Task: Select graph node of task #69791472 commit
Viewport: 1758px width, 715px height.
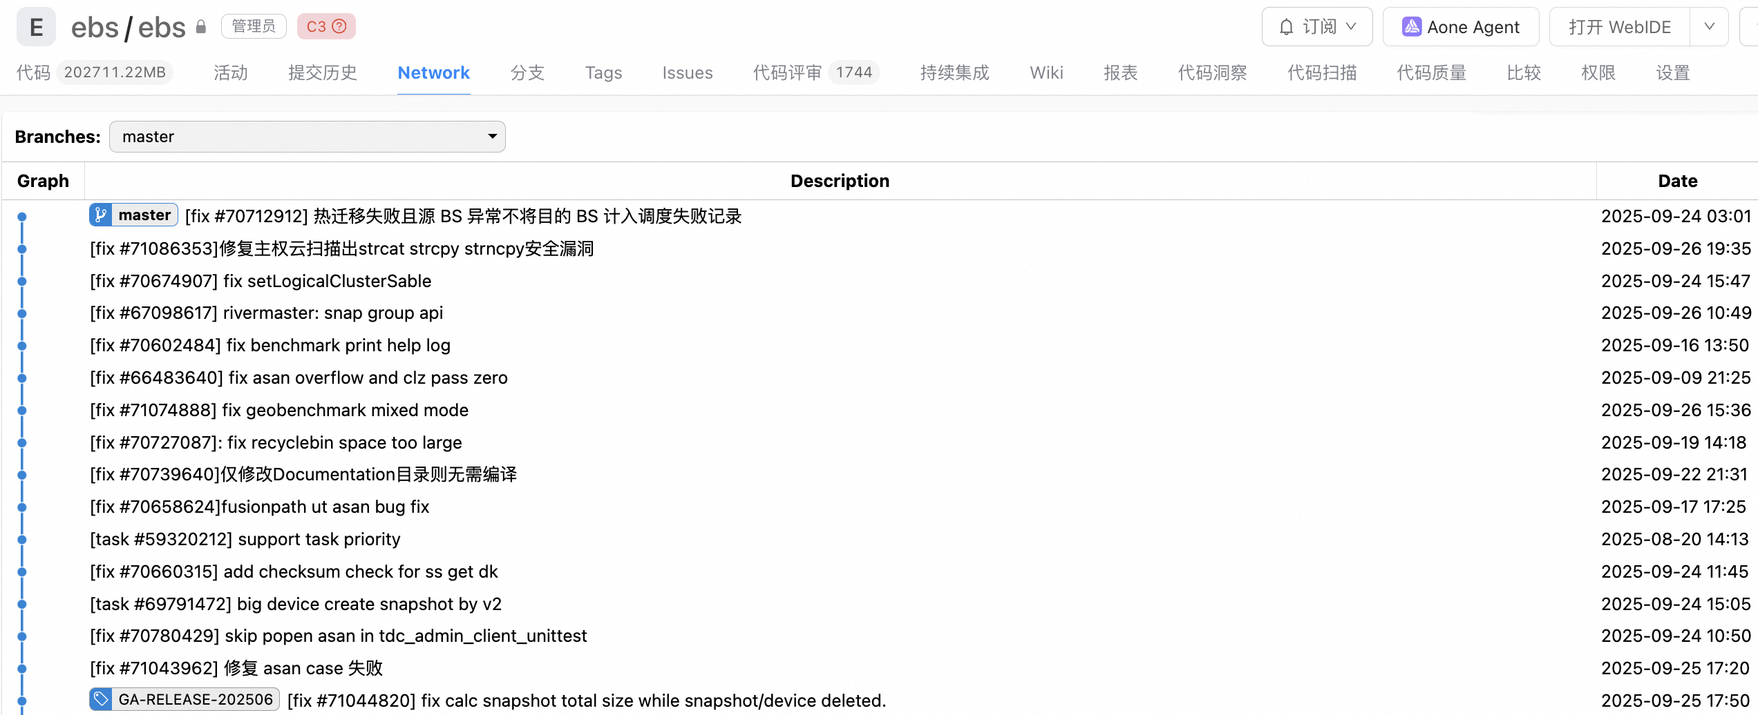Action: [22, 605]
